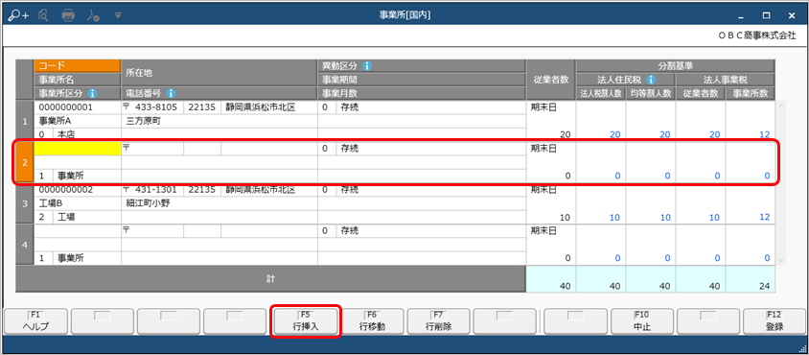Click 期末日 label in row 2

click(543, 149)
